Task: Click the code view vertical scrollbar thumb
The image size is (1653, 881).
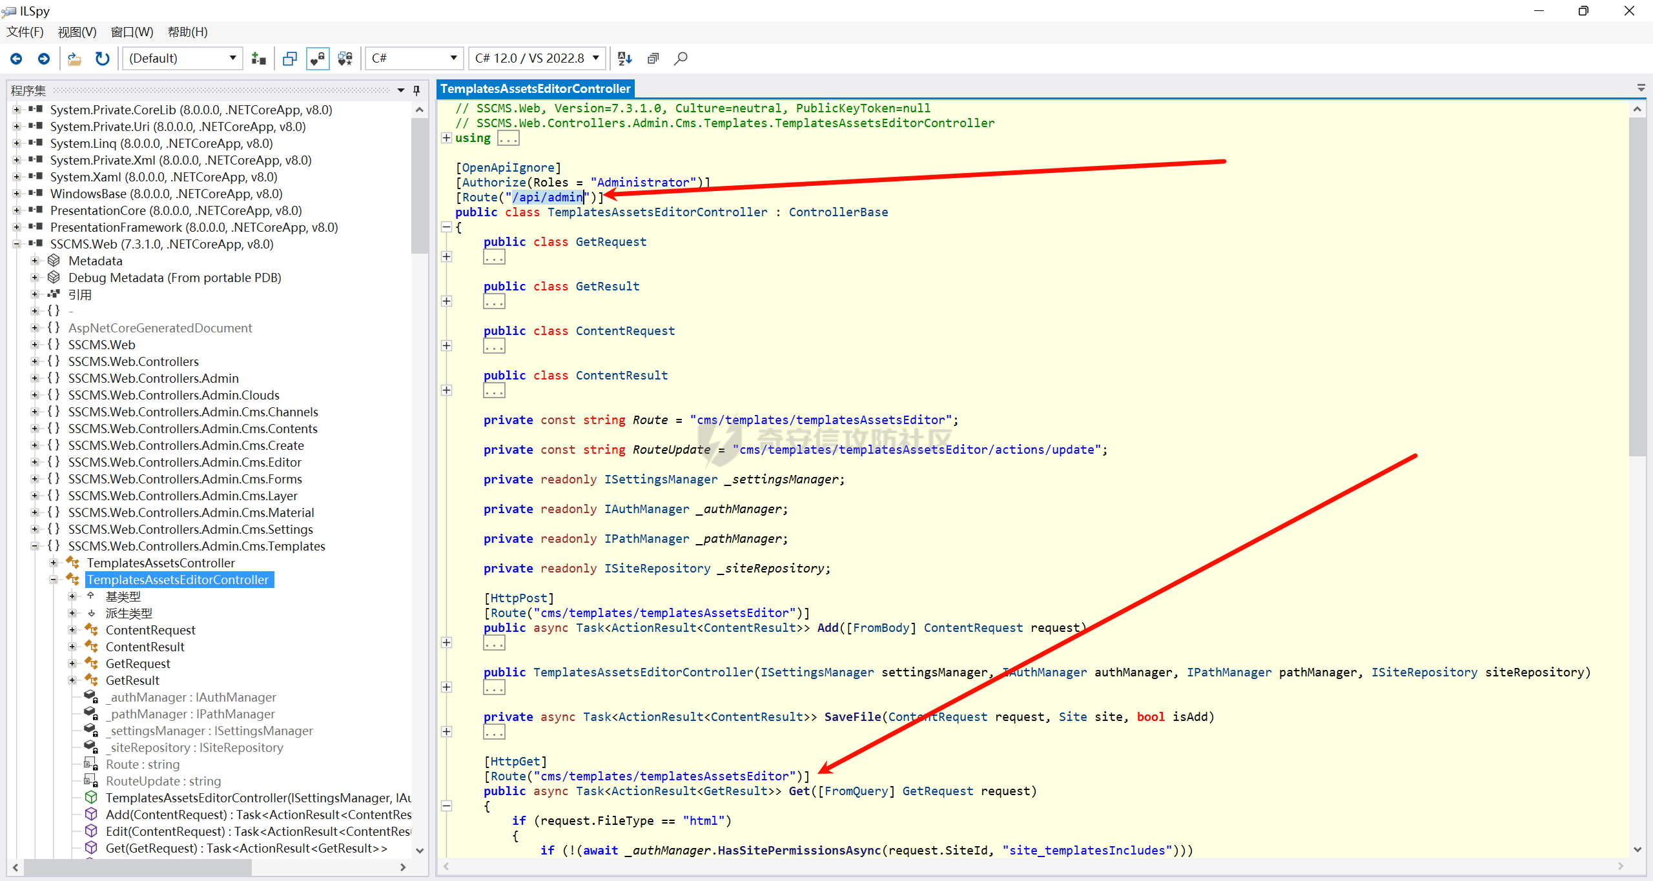Action: [x=1637, y=287]
